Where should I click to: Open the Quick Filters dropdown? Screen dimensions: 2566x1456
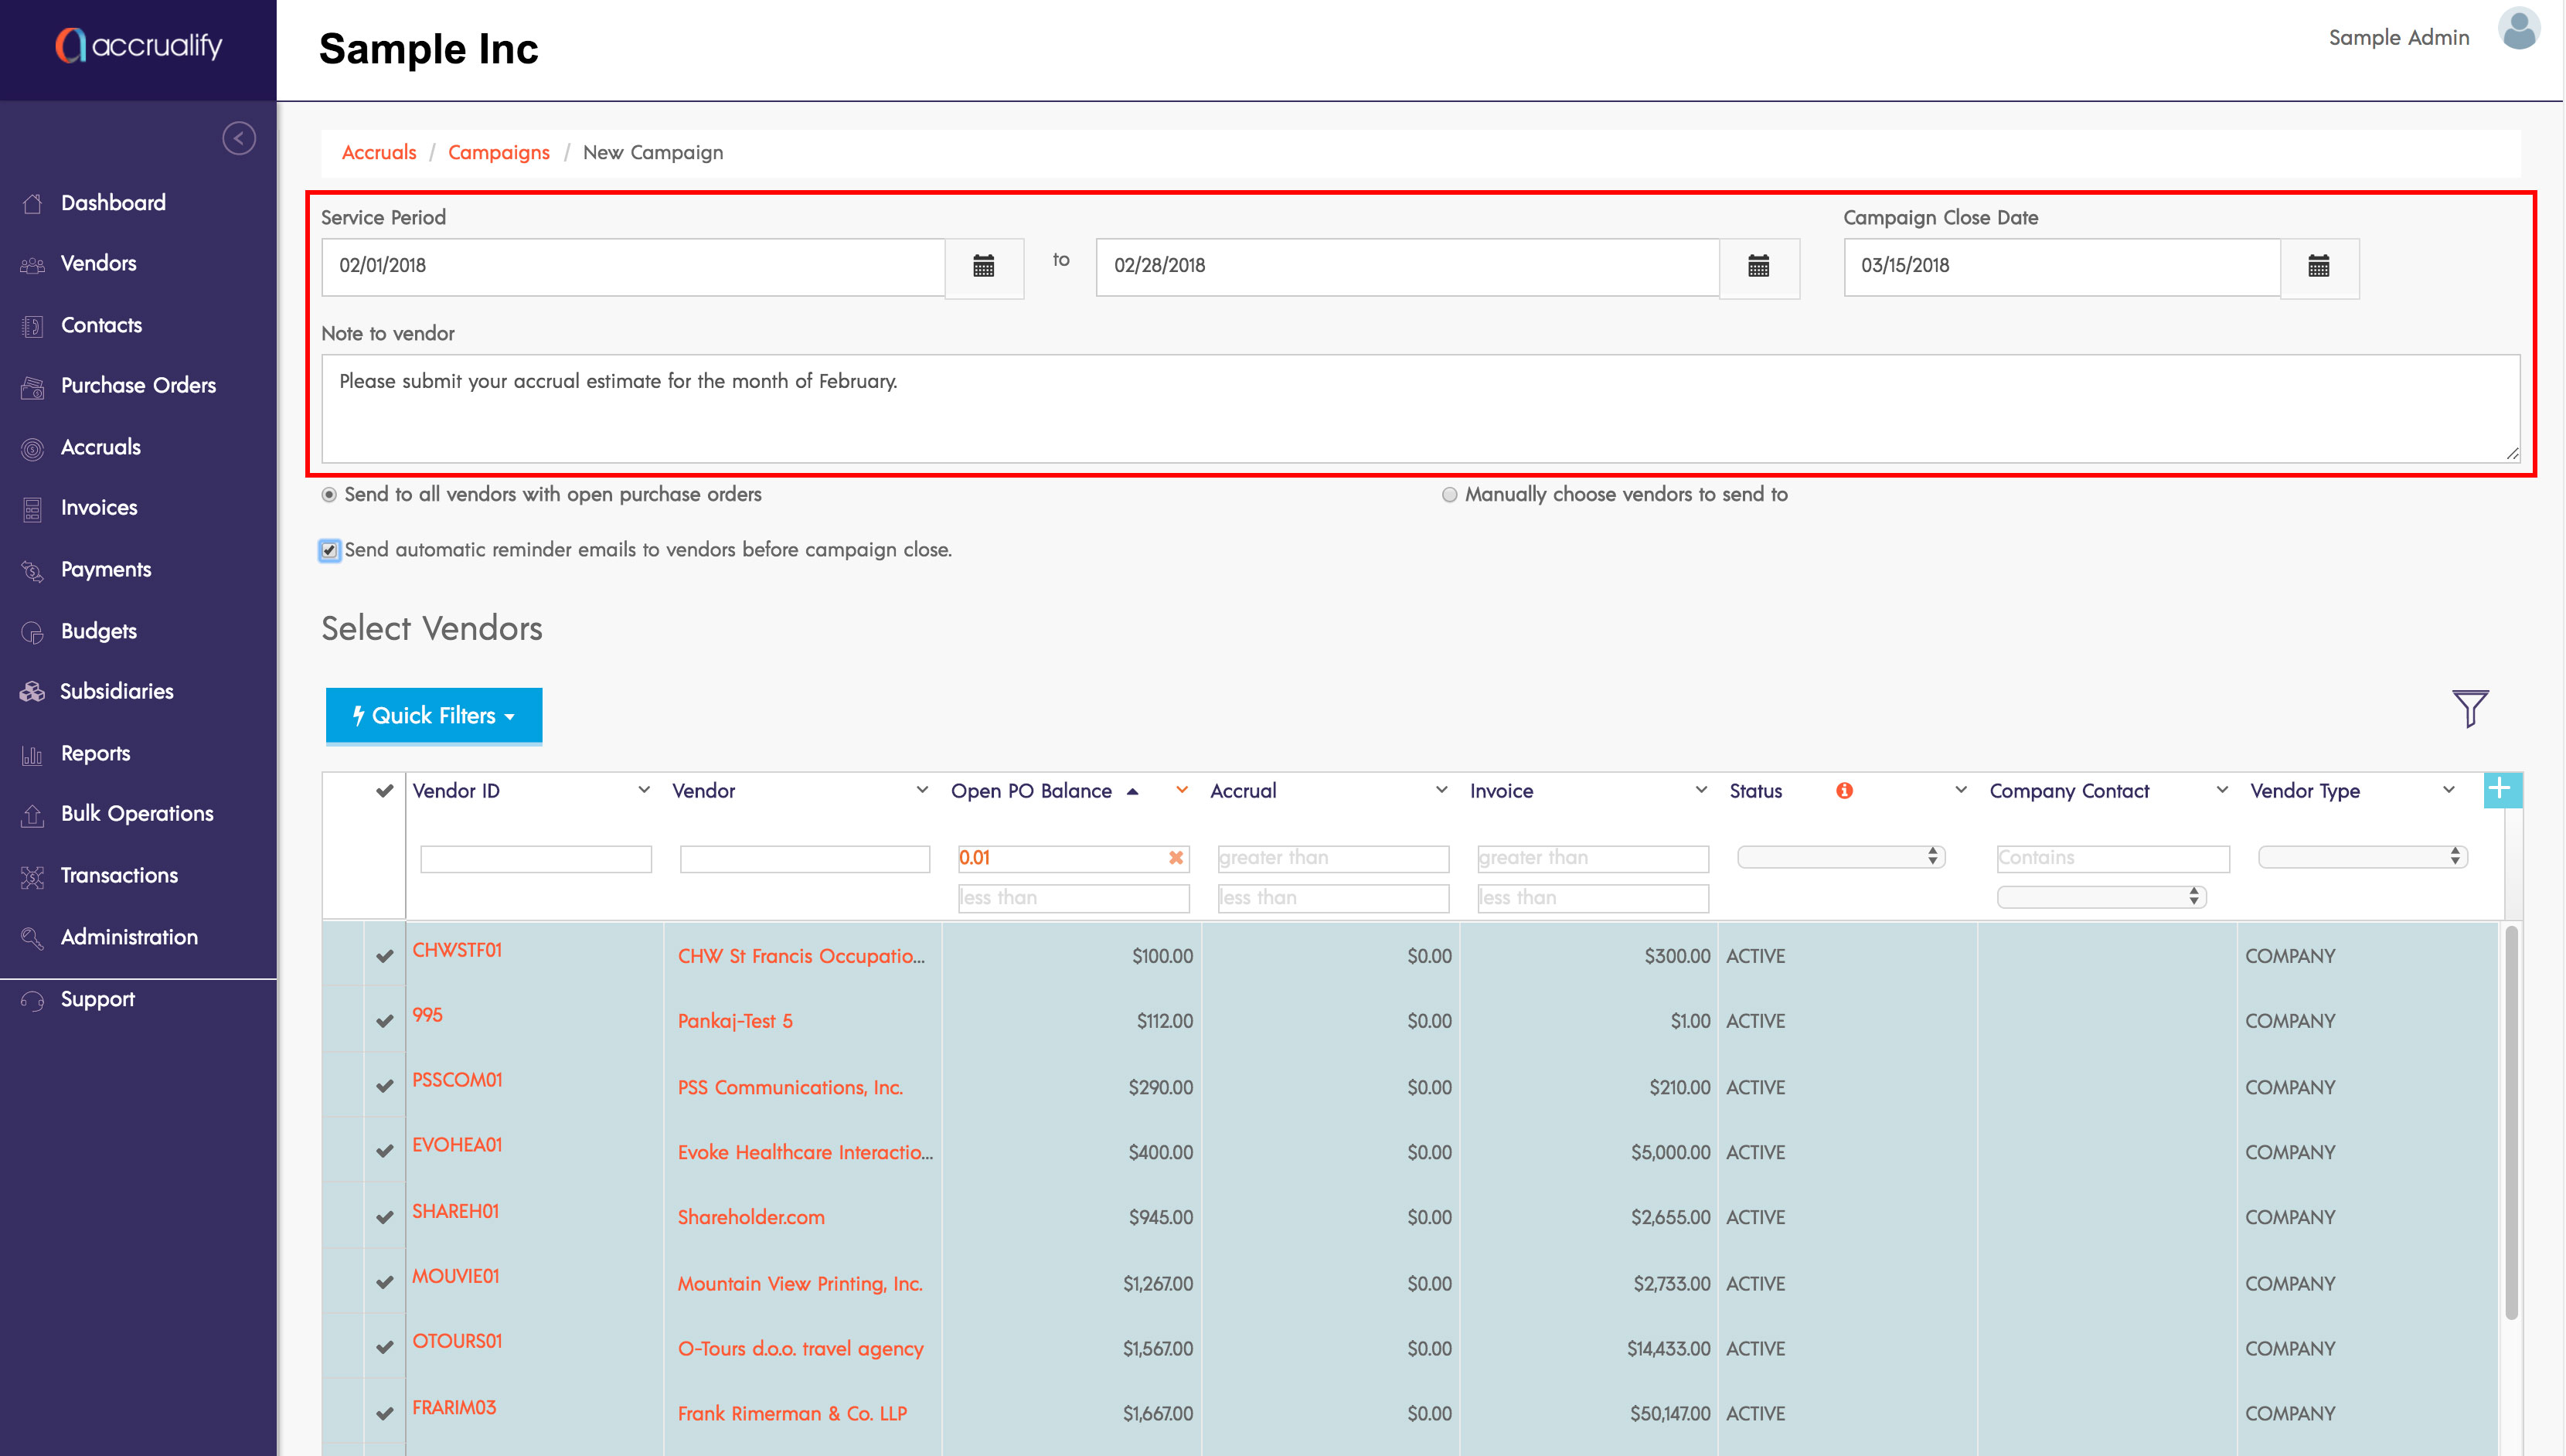coord(433,716)
